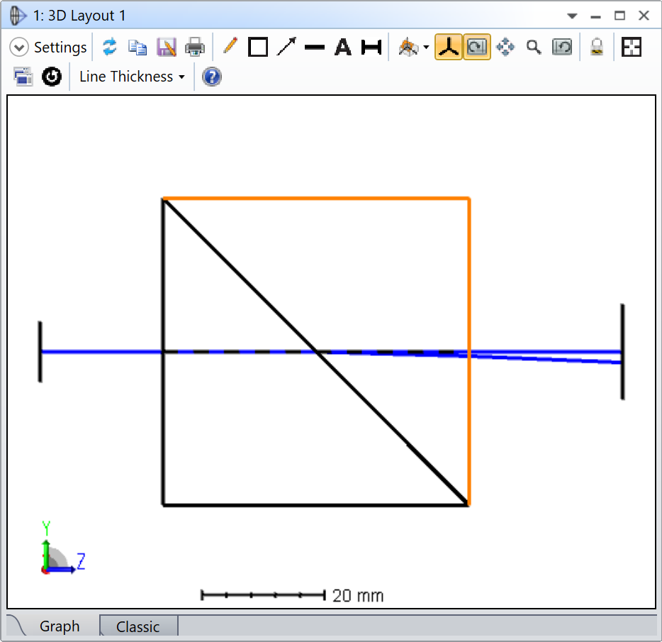662x642 pixels.
Task: Open the camera view dropdown arrow
Action: click(426, 48)
